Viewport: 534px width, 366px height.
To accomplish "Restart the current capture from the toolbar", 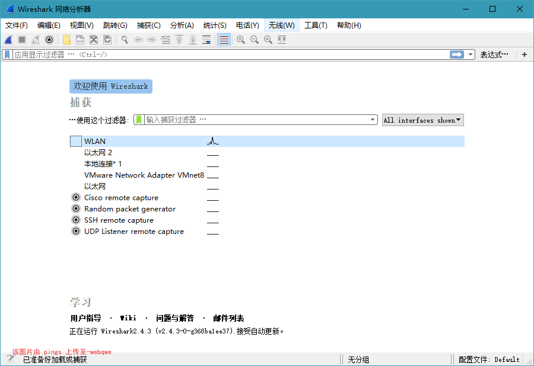I will 36,40.
